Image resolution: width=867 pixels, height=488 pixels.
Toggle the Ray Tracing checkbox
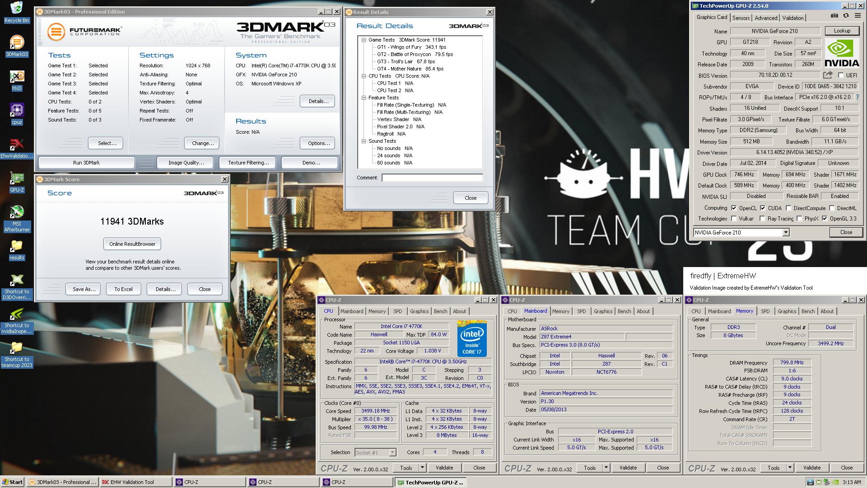pos(762,219)
